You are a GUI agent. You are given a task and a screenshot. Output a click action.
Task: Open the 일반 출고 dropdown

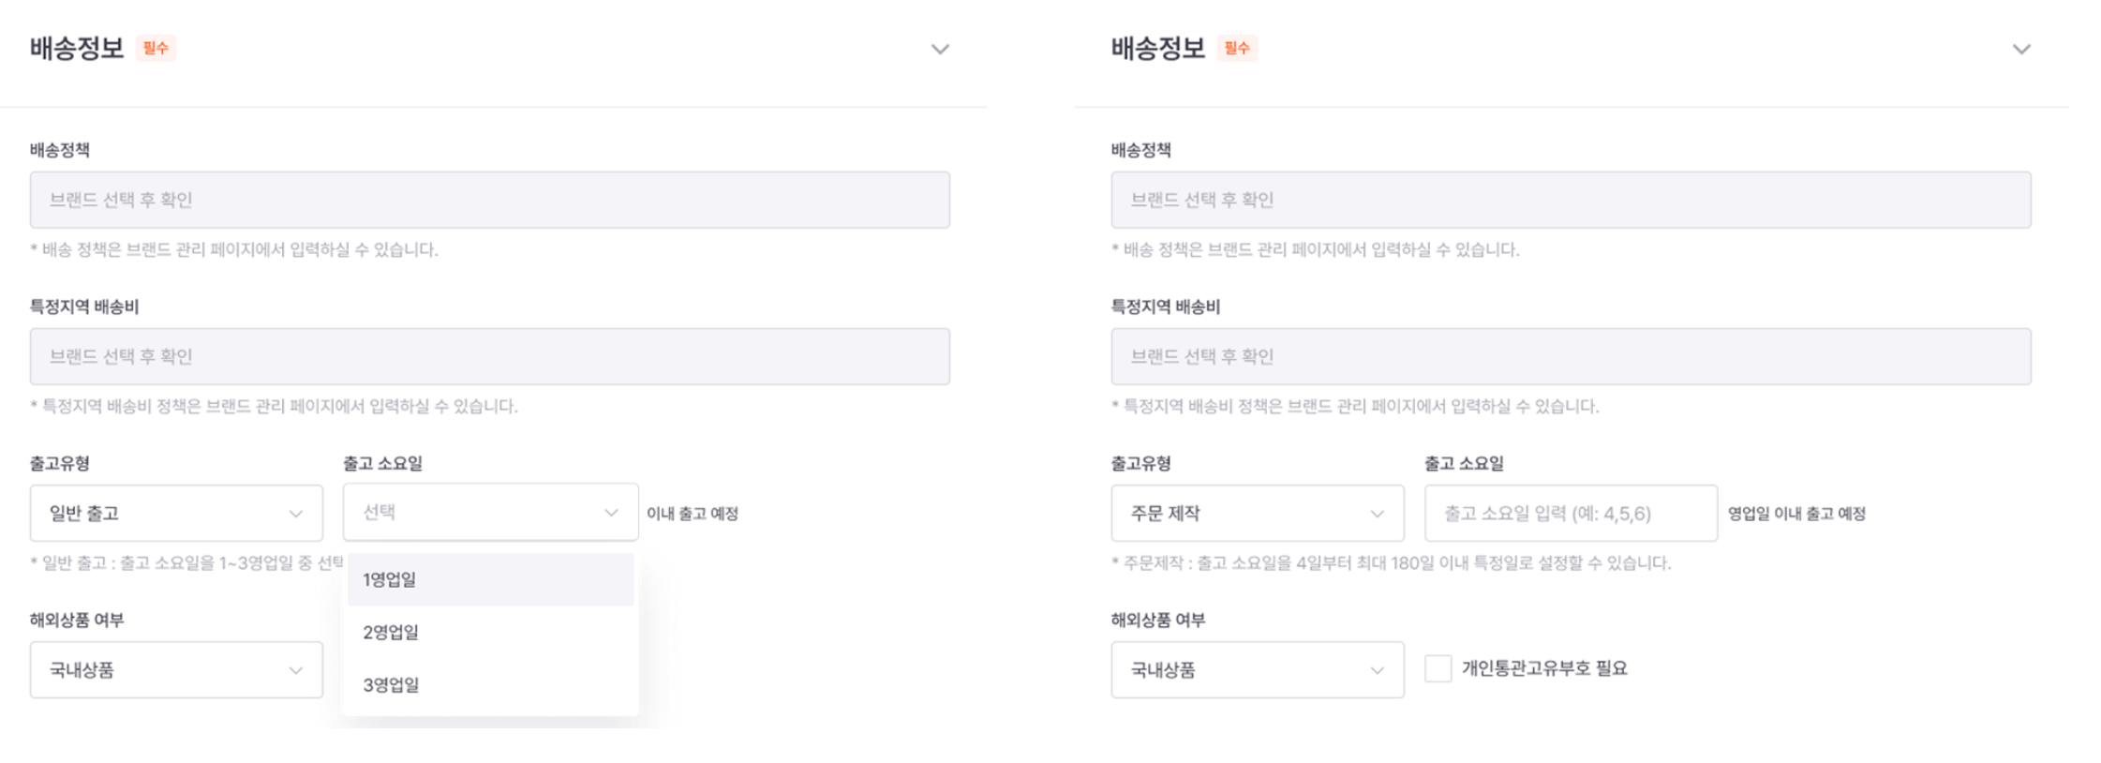pyautogui.click(x=176, y=513)
